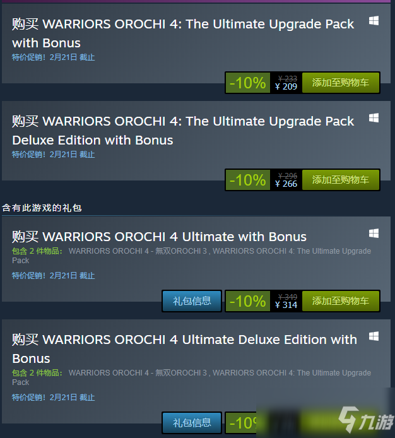Click the 九游 watermark logo

click(366, 420)
